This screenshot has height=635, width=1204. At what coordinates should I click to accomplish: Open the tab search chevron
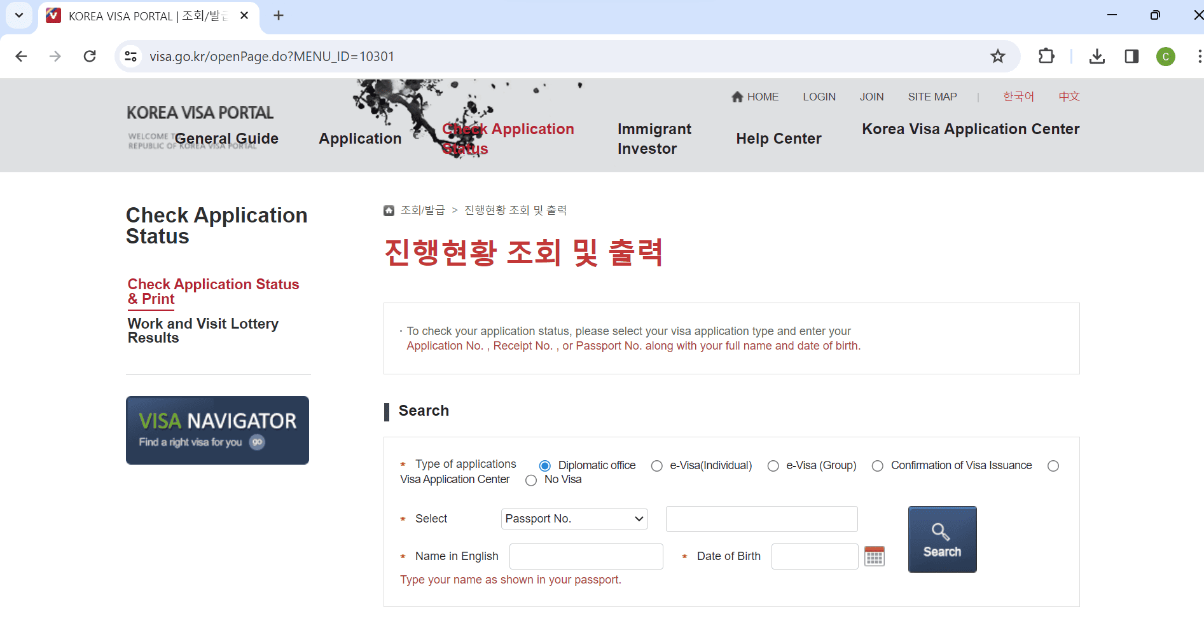(x=19, y=15)
